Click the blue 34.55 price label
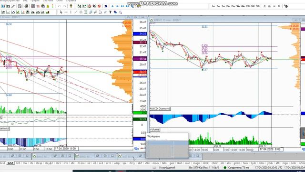 pyautogui.click(x=140, y=34)
